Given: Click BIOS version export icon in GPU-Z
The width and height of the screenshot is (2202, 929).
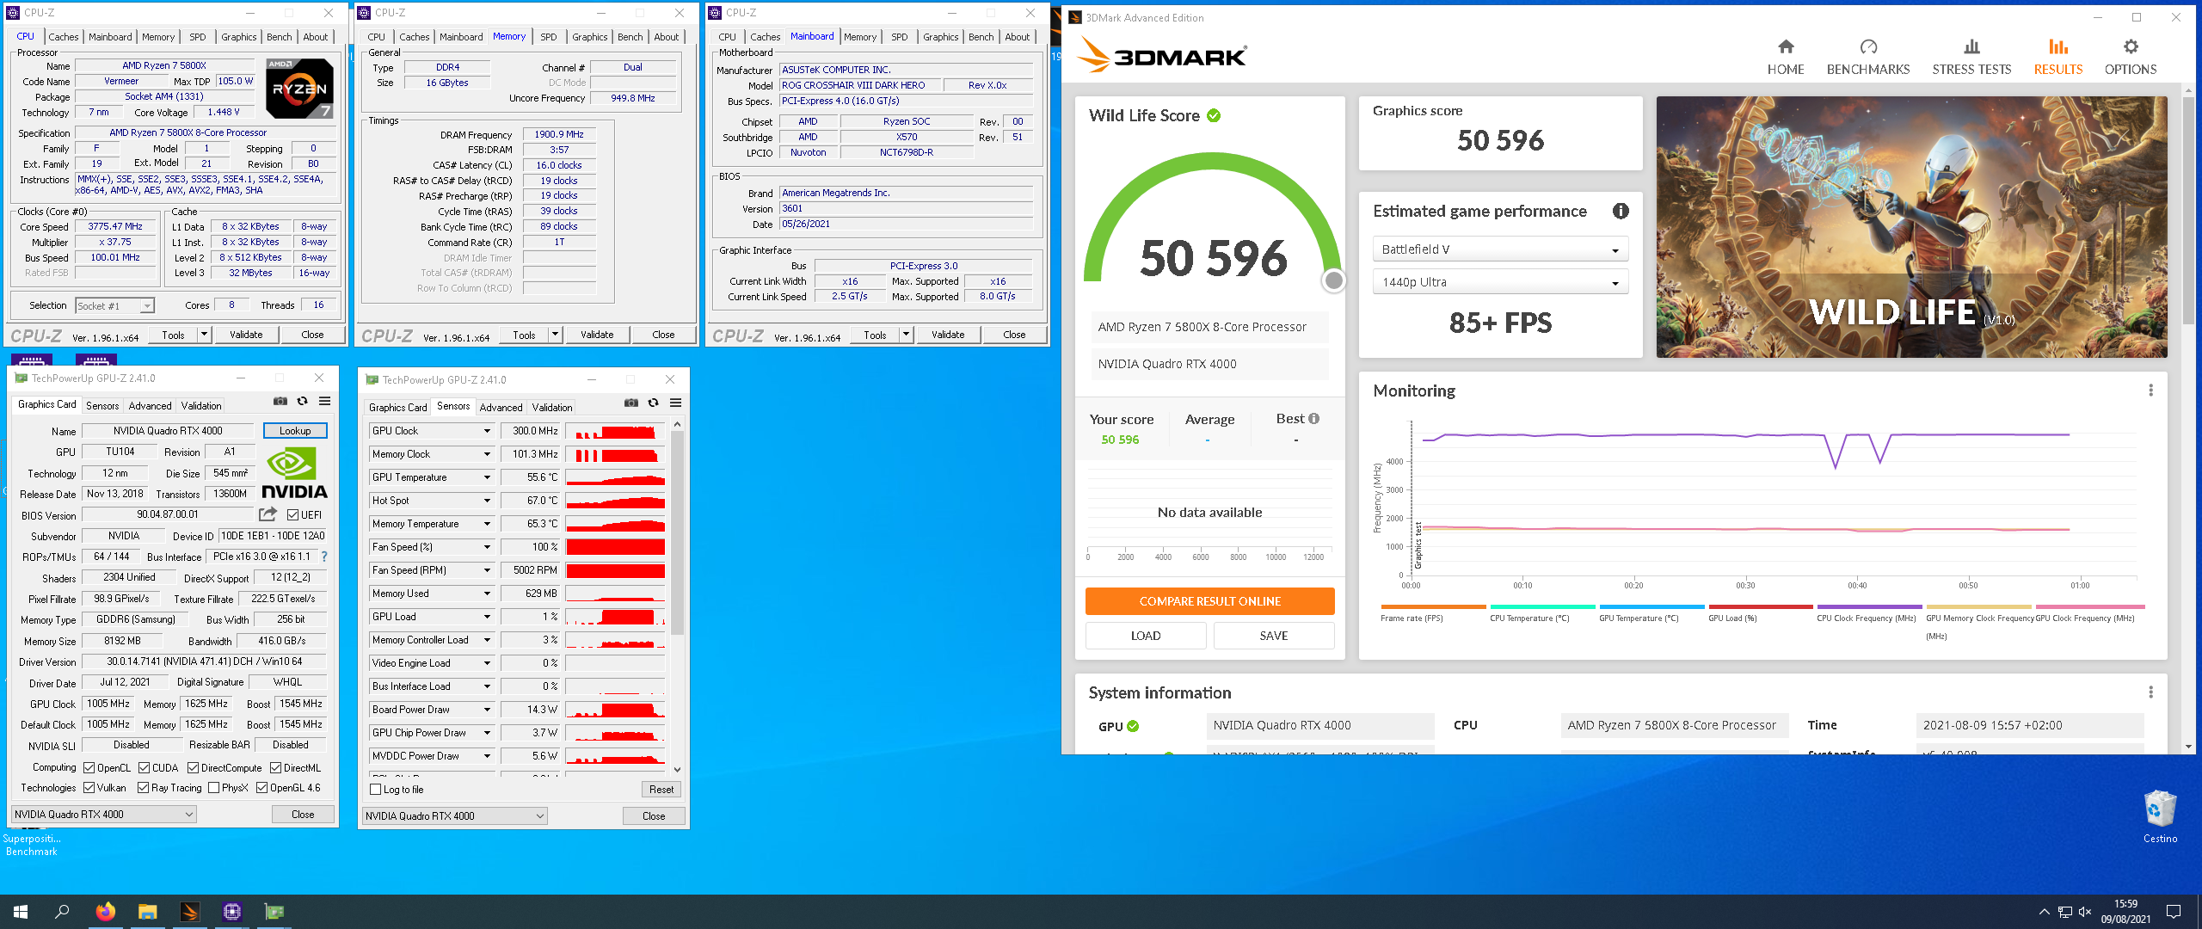Looking at the screenshot, I should click(268, 514).
